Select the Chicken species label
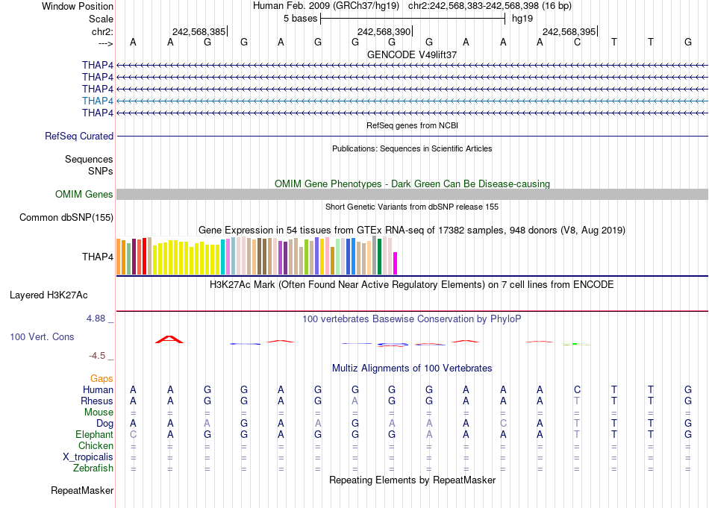Viewport: 709px width, 508px height. coord(96,445)
